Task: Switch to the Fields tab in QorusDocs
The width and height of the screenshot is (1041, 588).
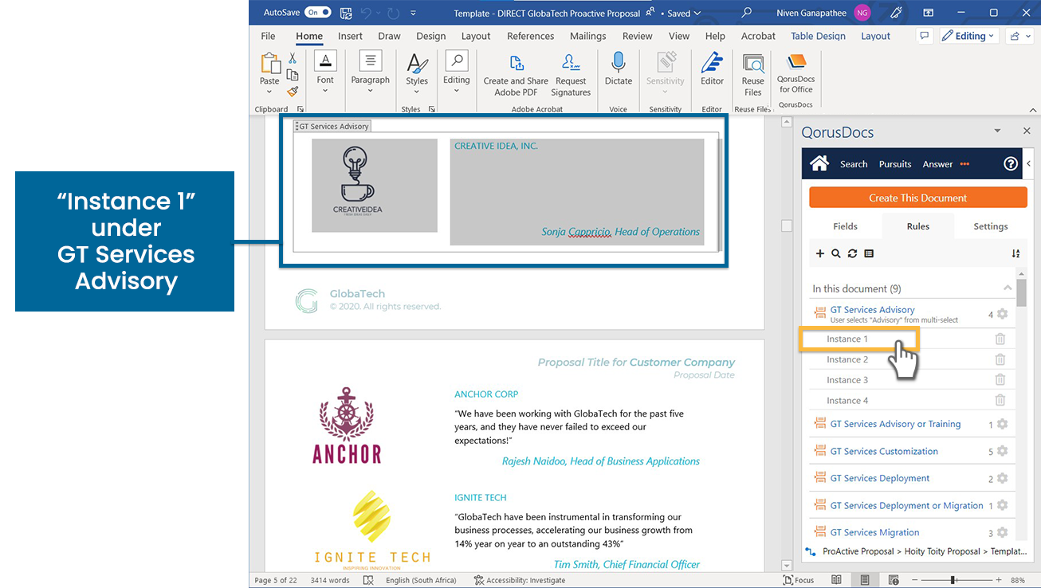Action: [x=845, y=226]
